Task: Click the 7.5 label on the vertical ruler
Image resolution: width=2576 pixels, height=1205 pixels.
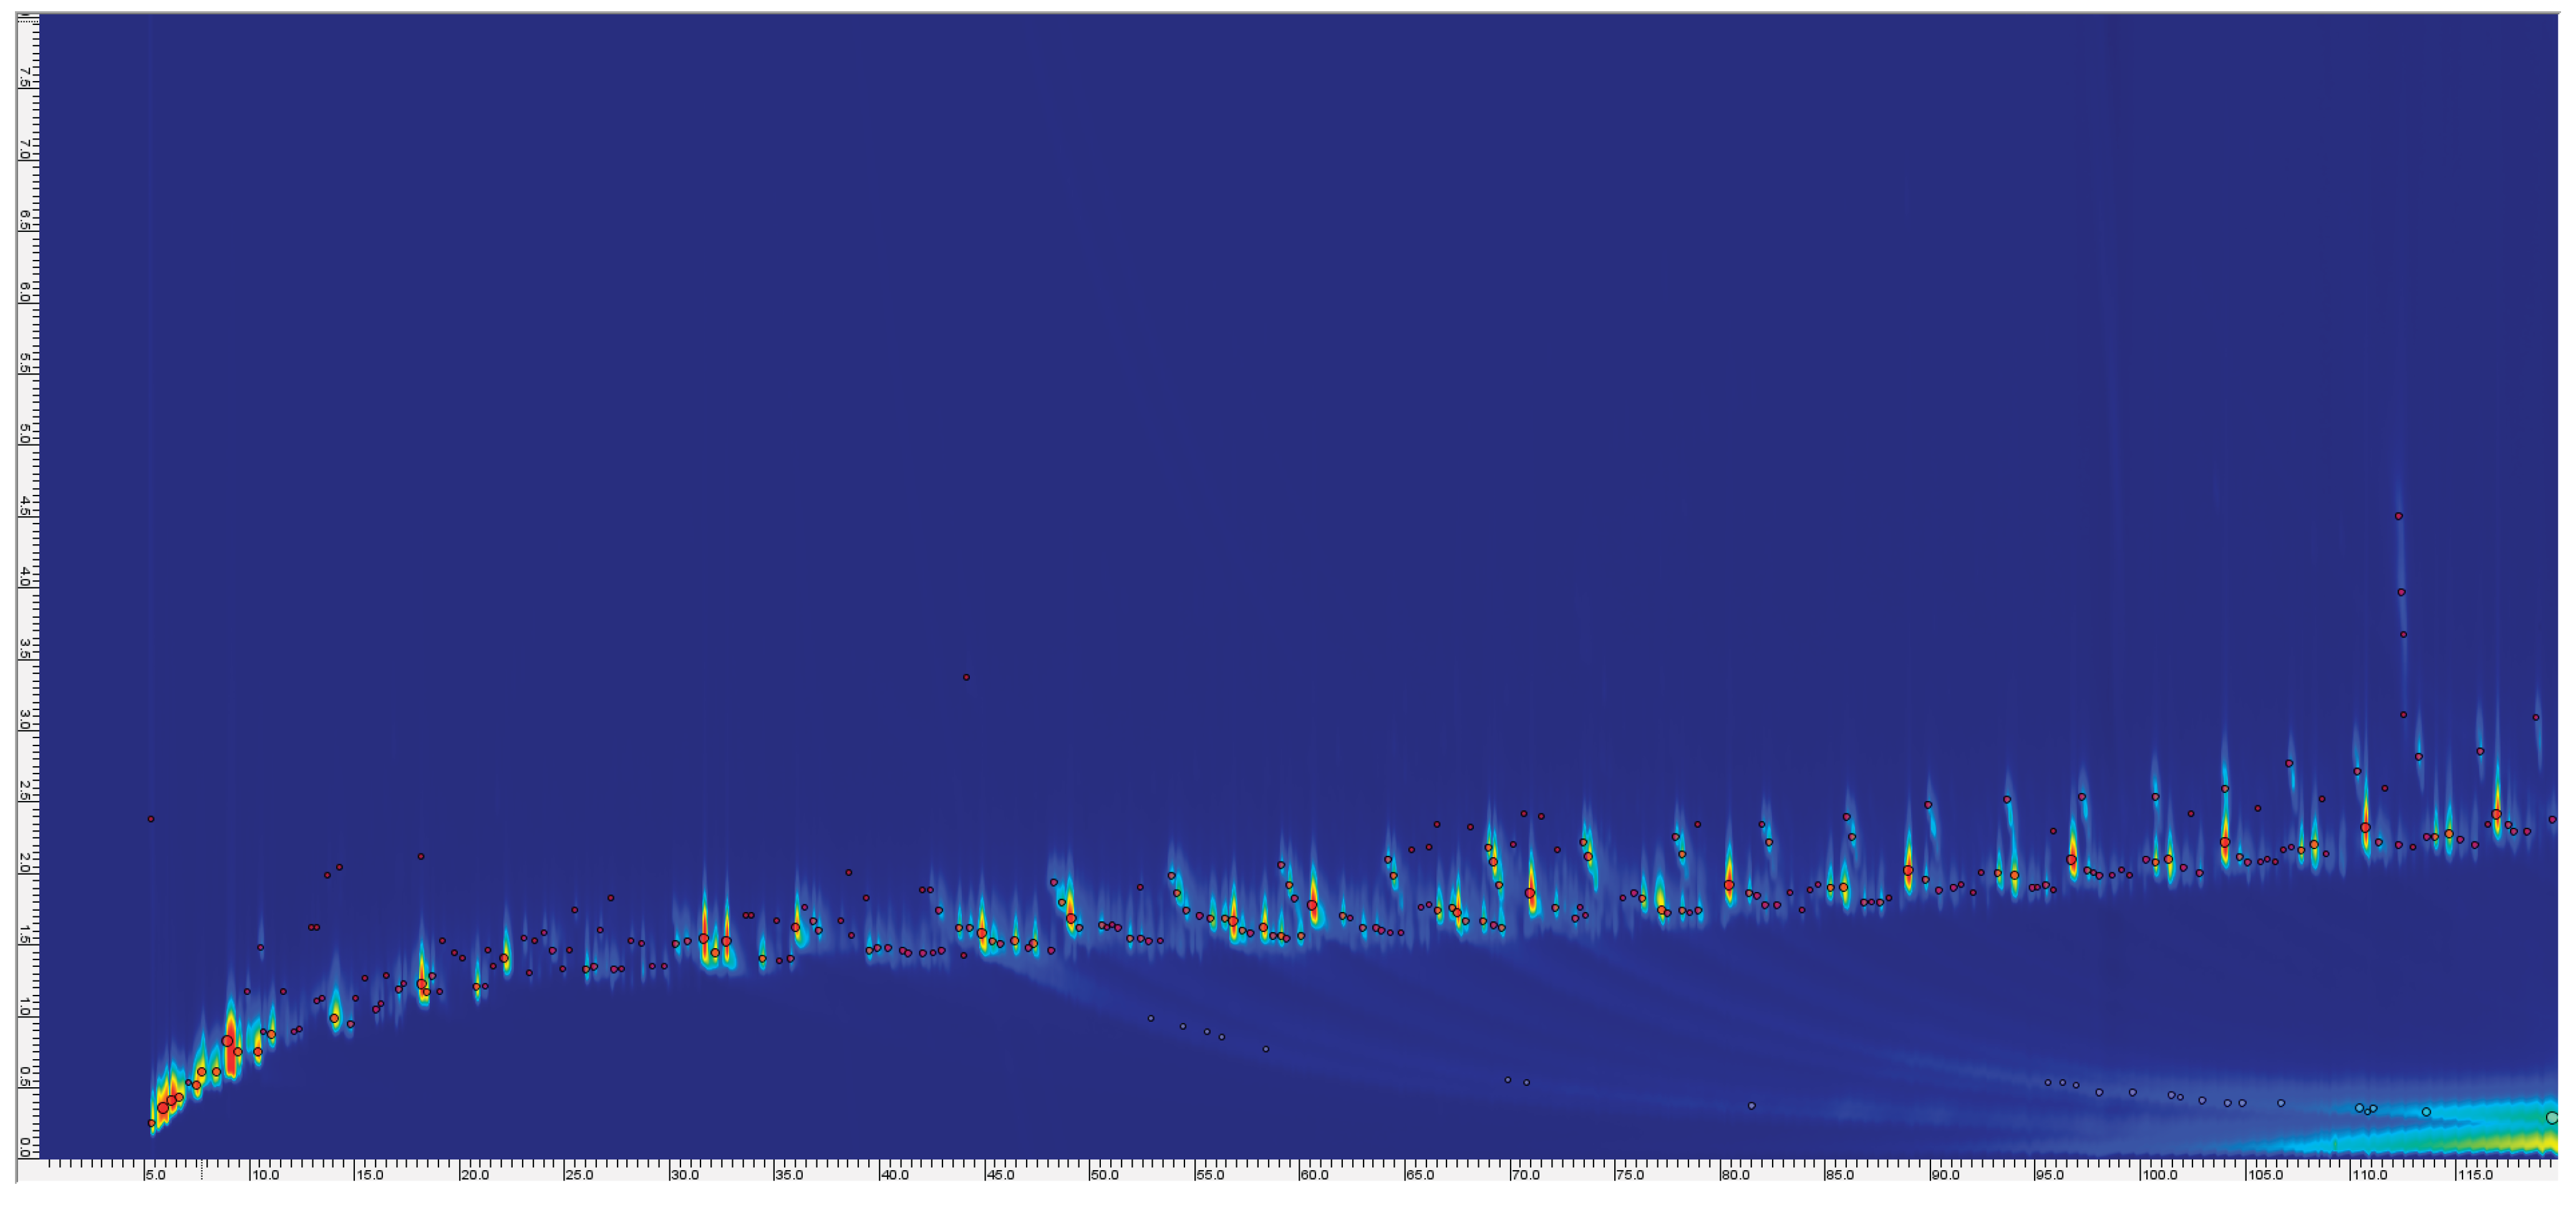Action: pyautogui.click(x=25, y=77)
